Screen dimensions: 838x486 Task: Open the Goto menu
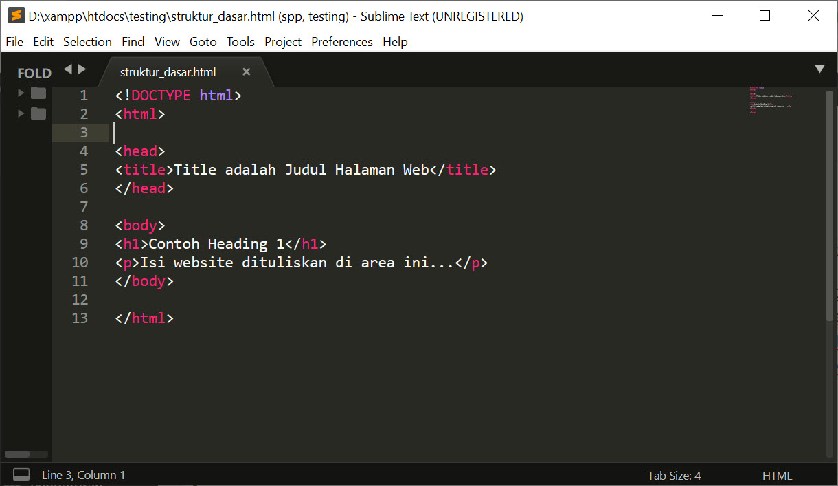pyautogui.click(x=203, y=42)
